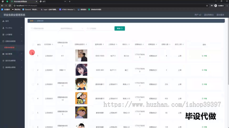This screenshot has width=229, height=128.
Task: Click the 公司名称 search input
Action: tap(99, 29)
